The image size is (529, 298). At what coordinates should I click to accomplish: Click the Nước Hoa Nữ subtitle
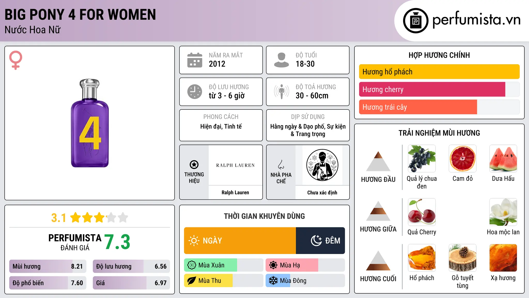coord(33,30)
